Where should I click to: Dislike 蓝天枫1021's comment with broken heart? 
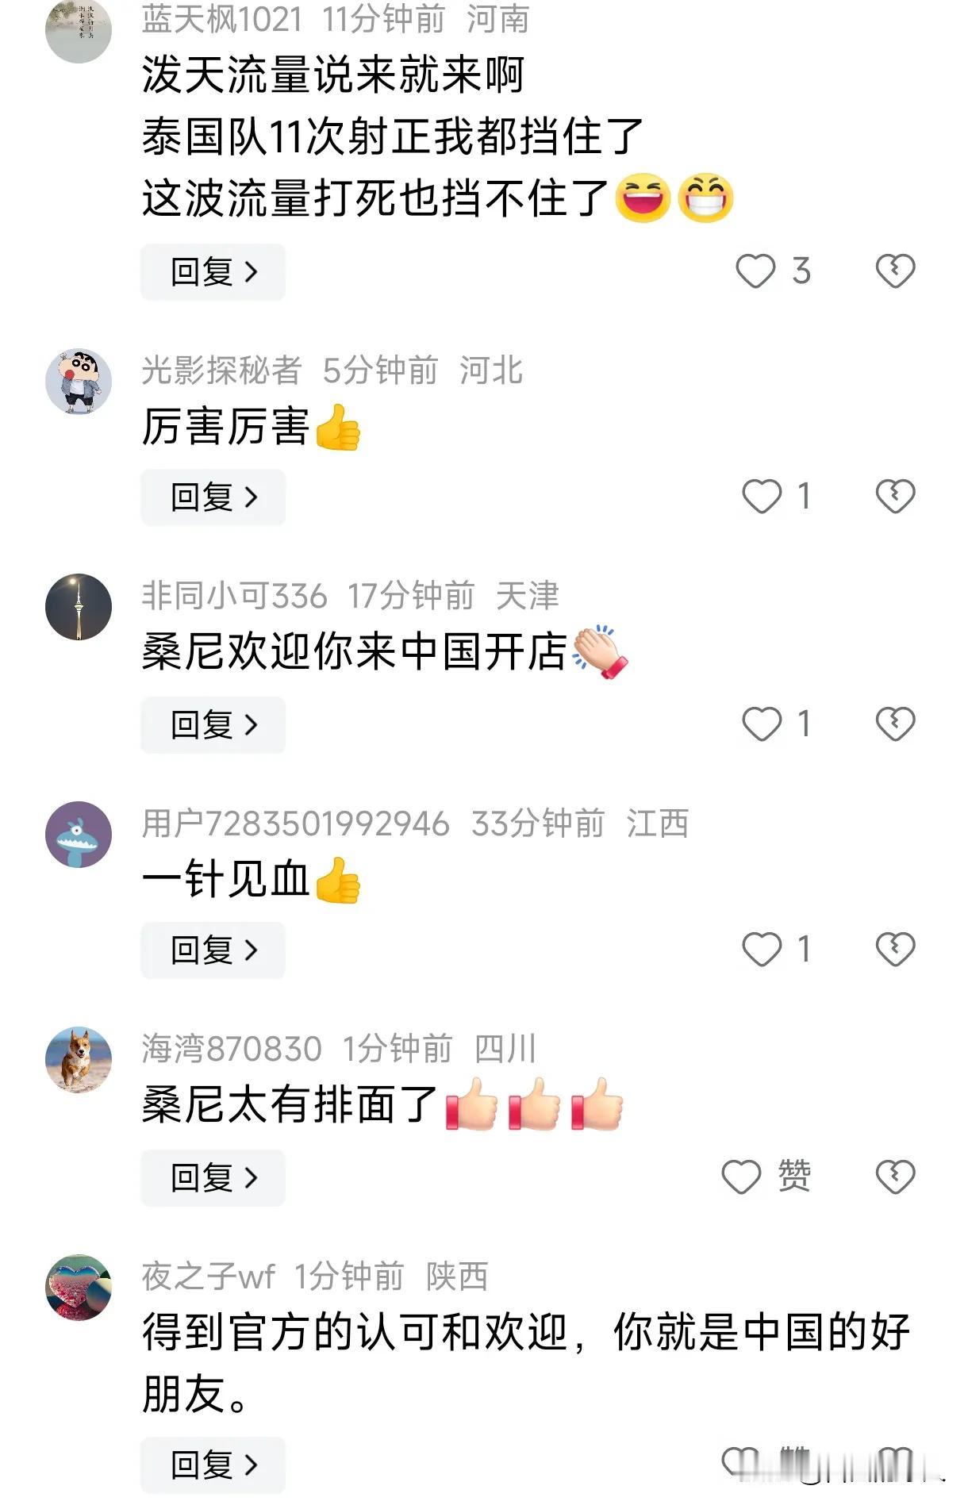click(895, 271)
